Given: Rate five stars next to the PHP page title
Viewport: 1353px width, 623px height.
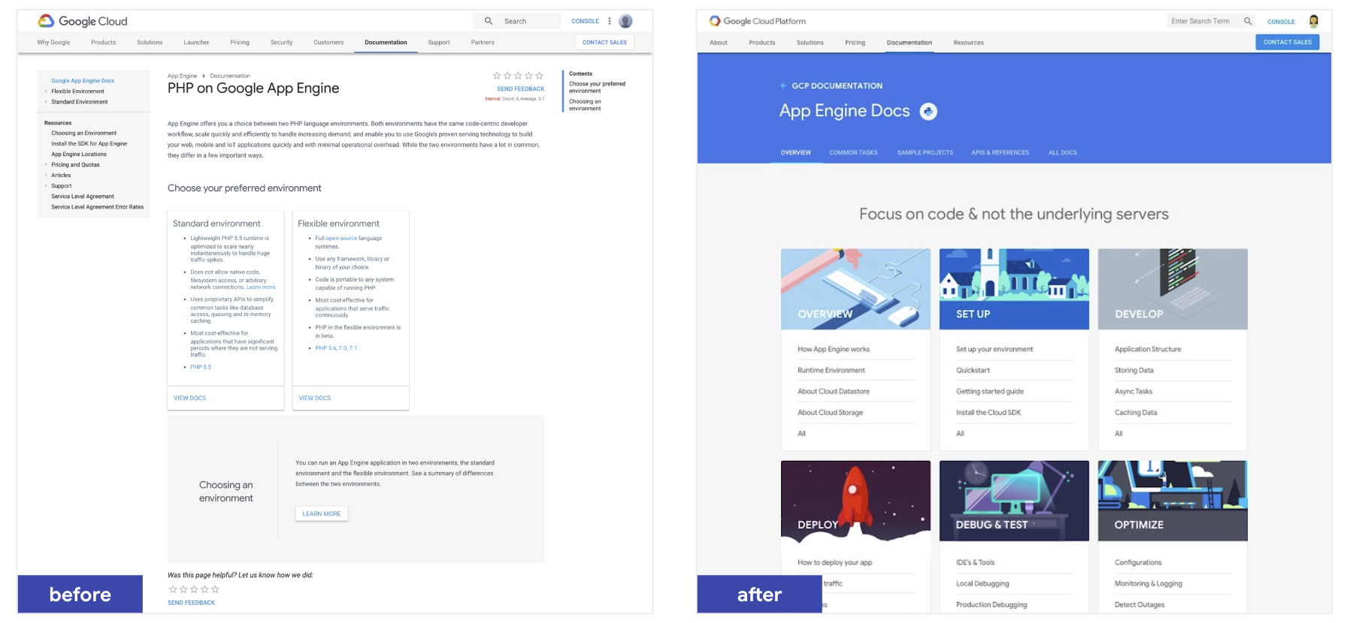Looking at the screenshot, I should click(x=539, y=76).
